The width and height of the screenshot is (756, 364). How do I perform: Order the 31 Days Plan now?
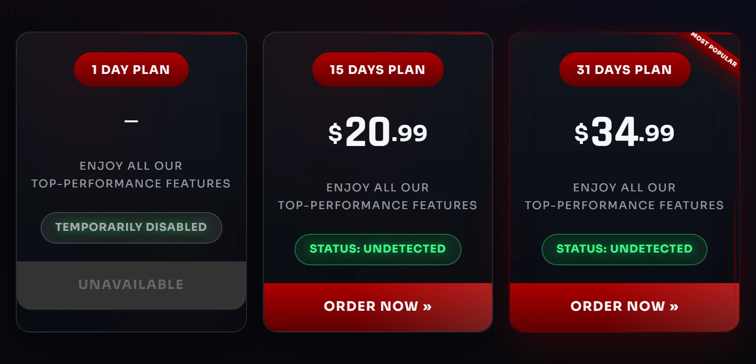(x=624, y=307)
